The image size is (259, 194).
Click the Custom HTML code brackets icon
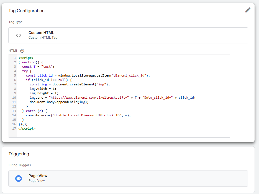click(19, 35)
